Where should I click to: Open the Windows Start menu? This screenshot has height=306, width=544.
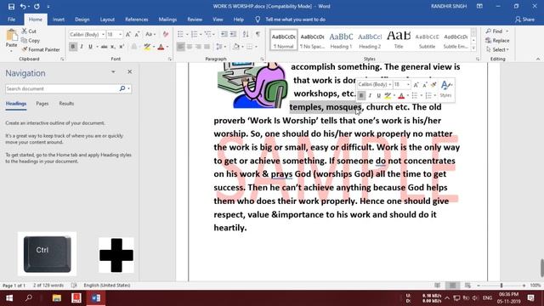point(9,298)
